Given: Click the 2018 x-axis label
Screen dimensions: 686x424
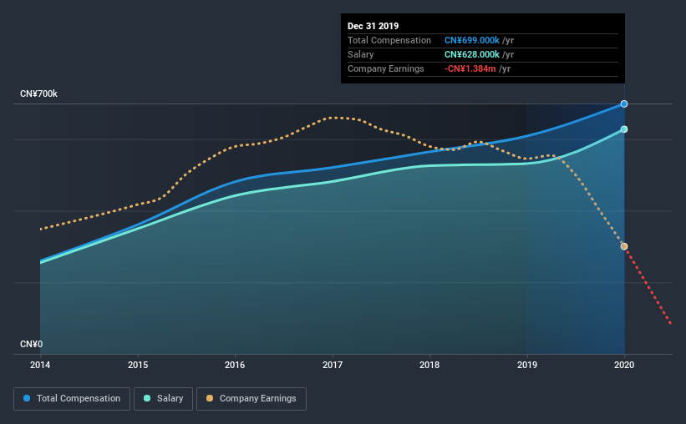Looking at the screenshot, I should tap(429, 365).
